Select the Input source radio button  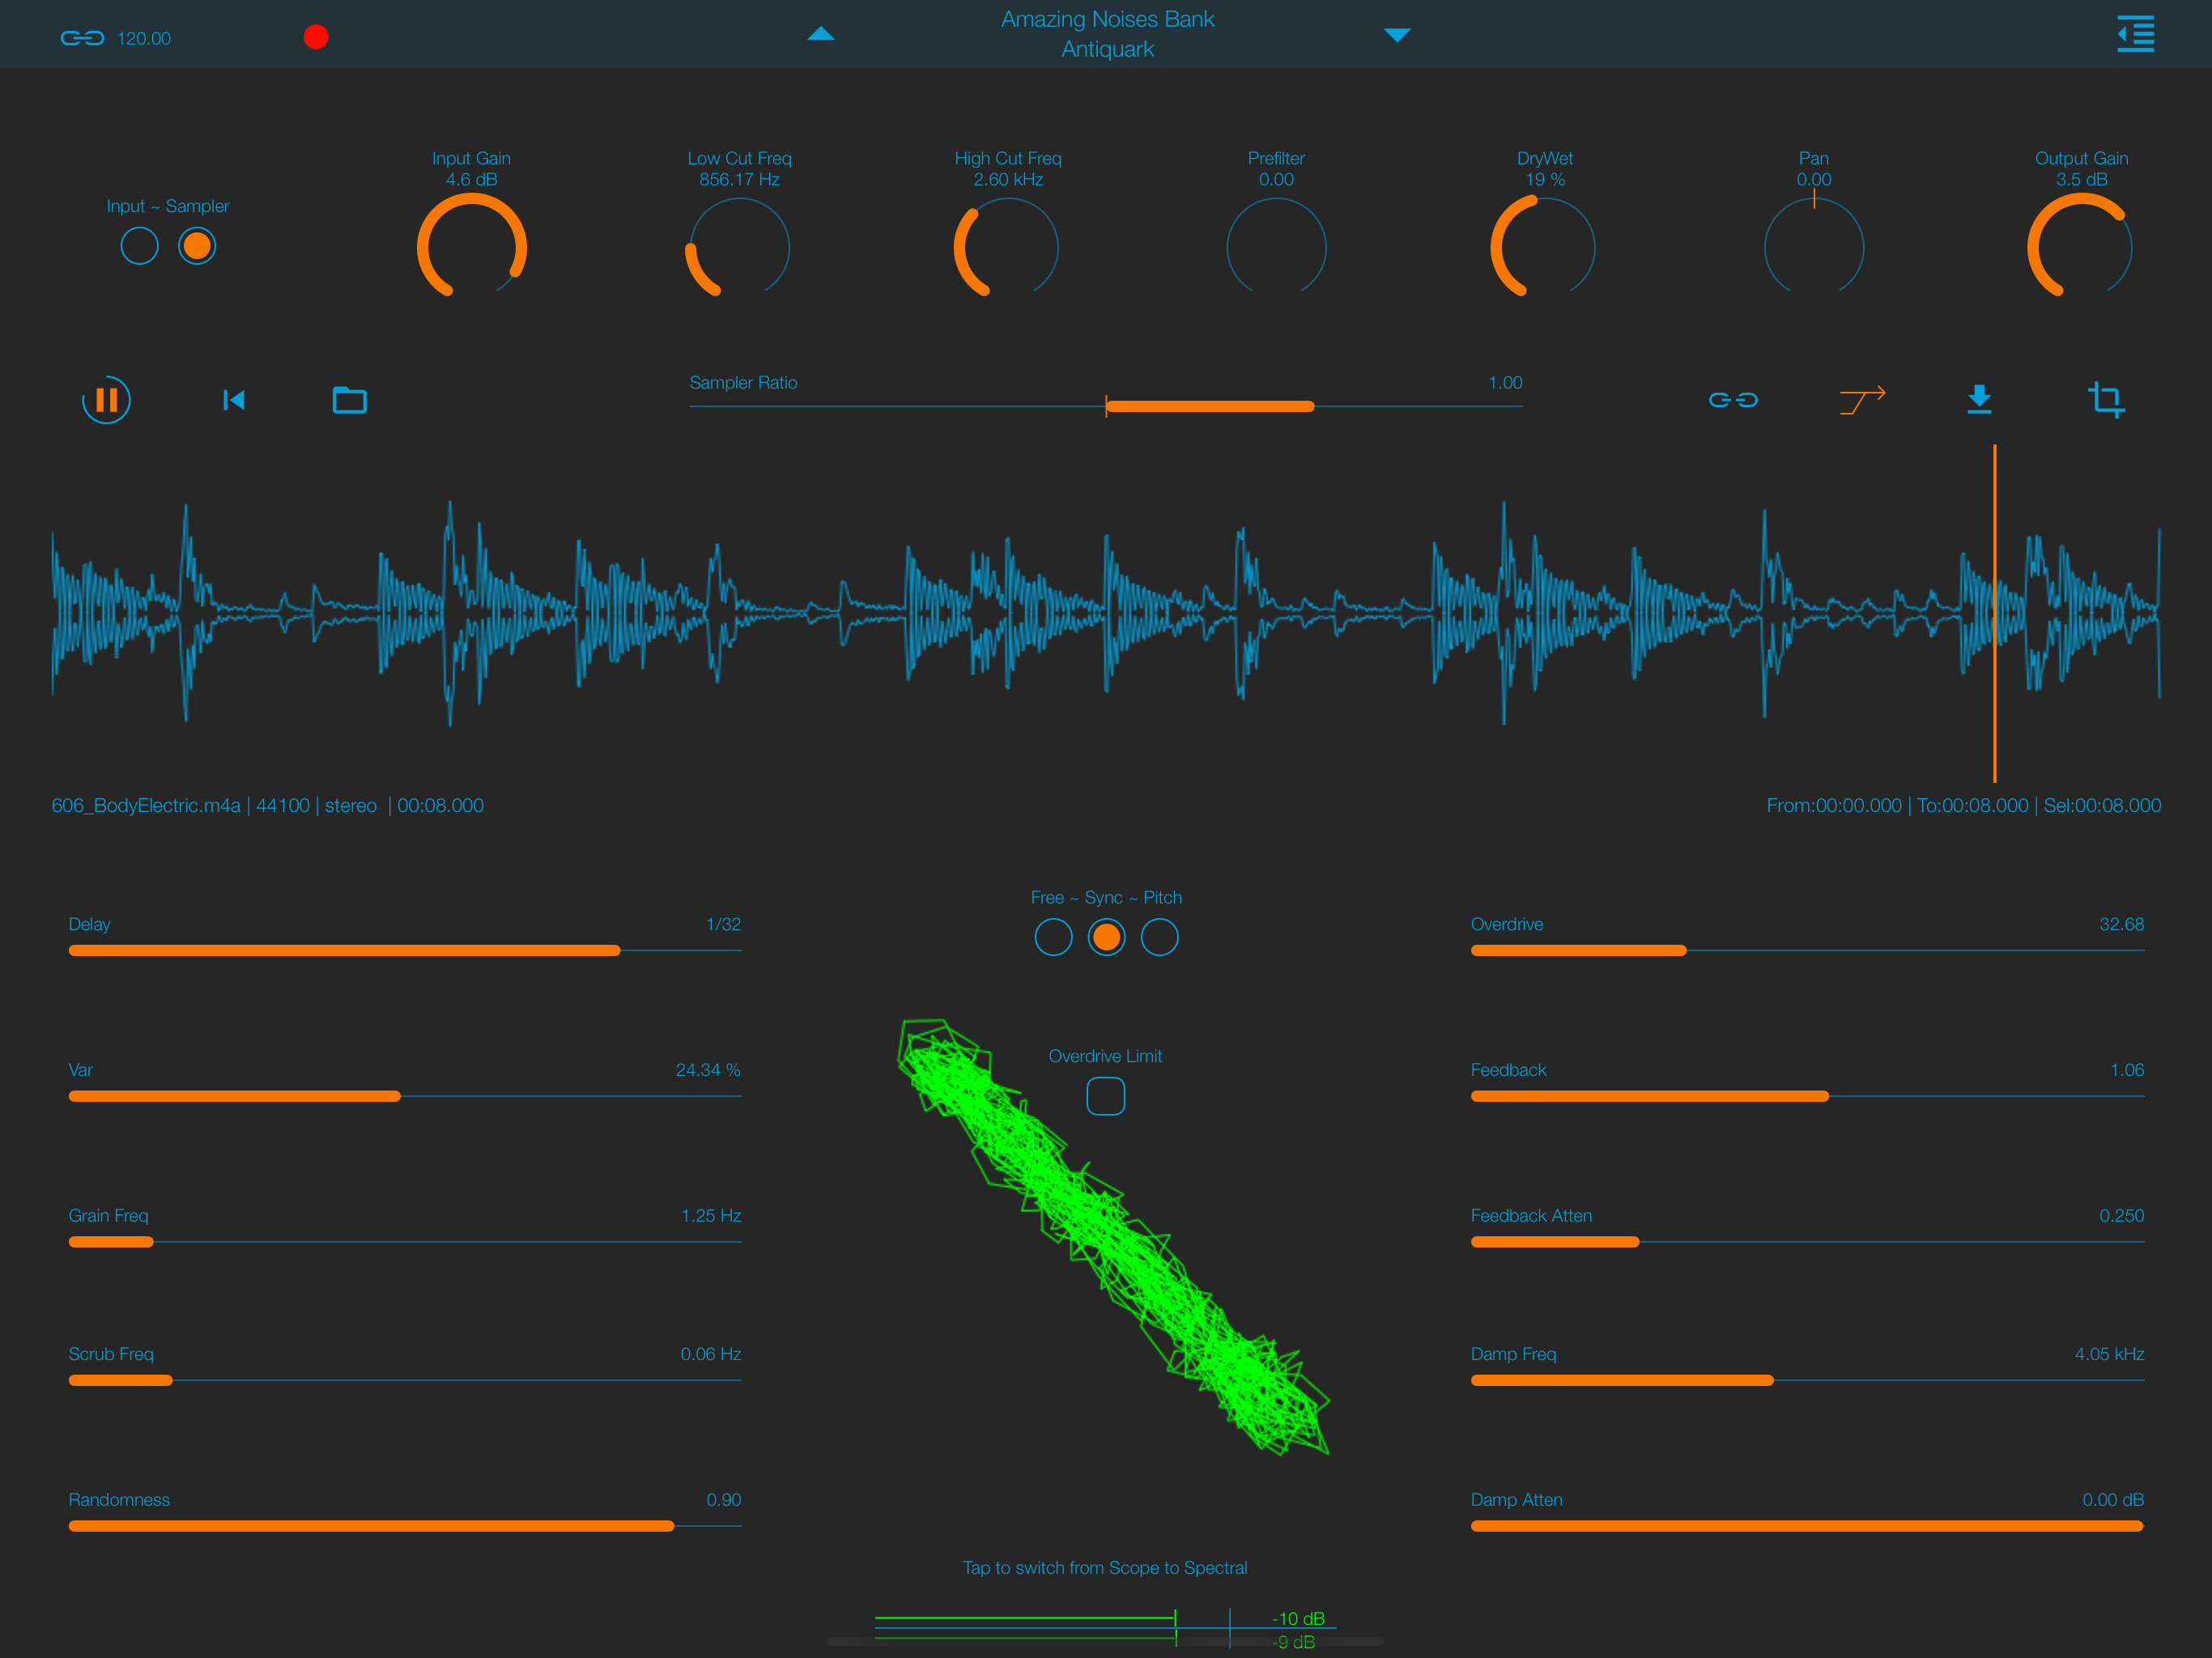(x=139, y=246)
